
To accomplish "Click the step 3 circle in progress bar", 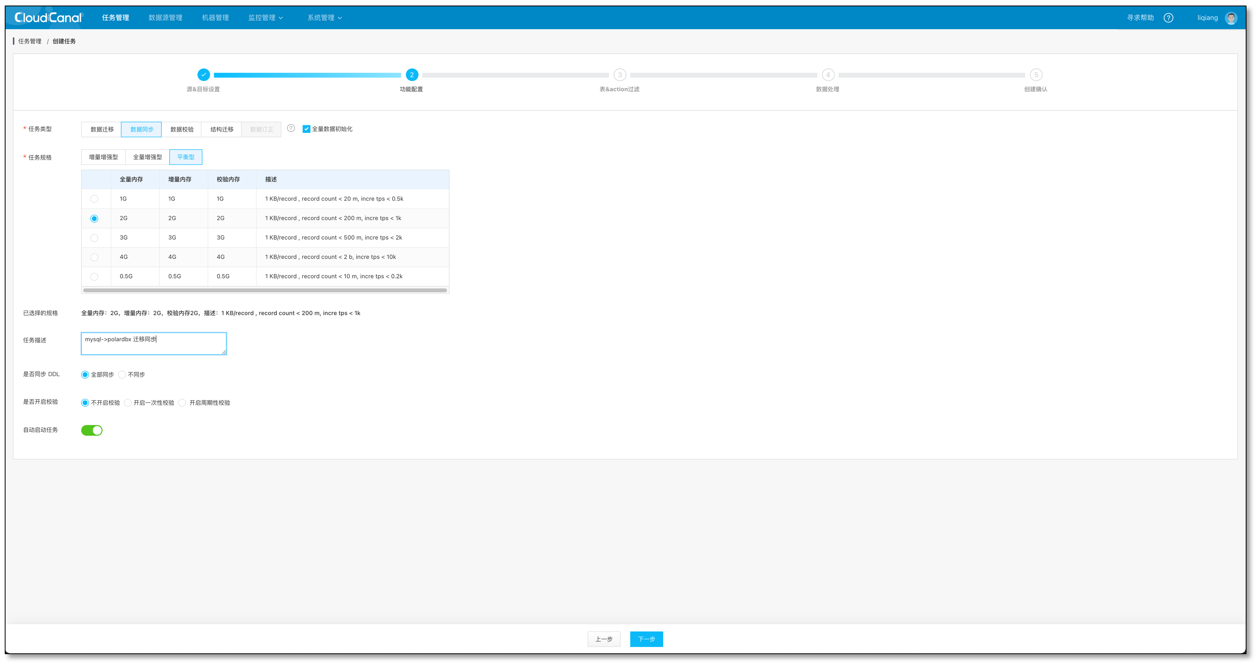I will [620, 75].
